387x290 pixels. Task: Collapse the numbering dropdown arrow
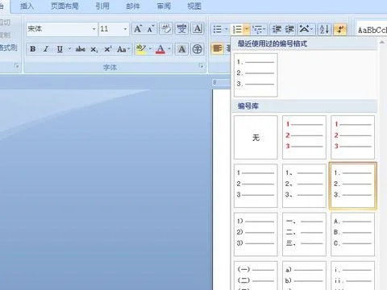[x=247, y=29]
